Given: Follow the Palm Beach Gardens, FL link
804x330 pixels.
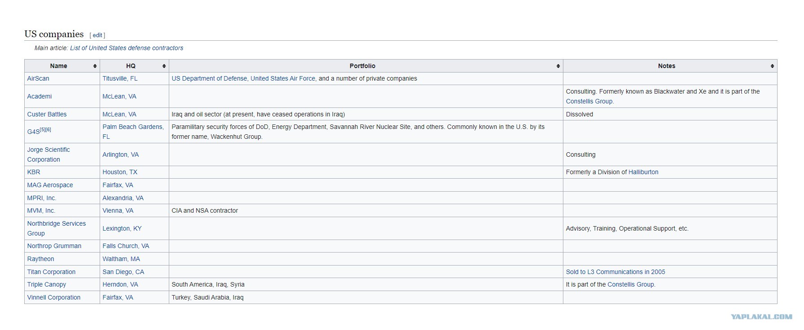Looking at the screenshot, I should (133, 132).
